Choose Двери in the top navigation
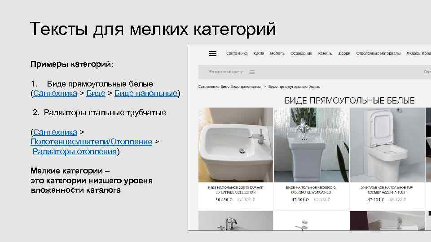Image resolution: width=431 pixels, height=242 pixels. click(344, 53)
